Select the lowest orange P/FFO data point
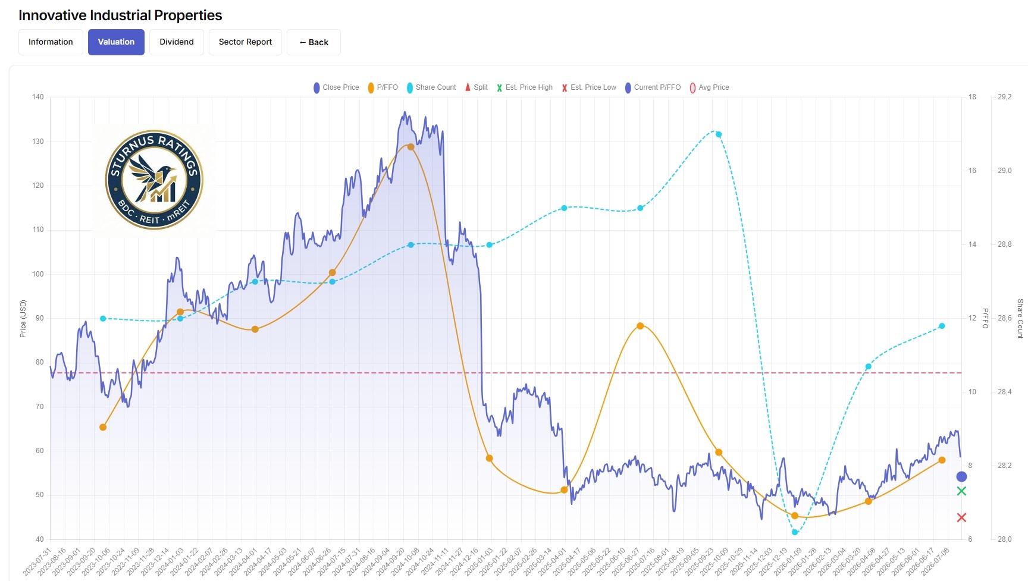Screen dimensions: 1028x581 (x=795, y=516)
